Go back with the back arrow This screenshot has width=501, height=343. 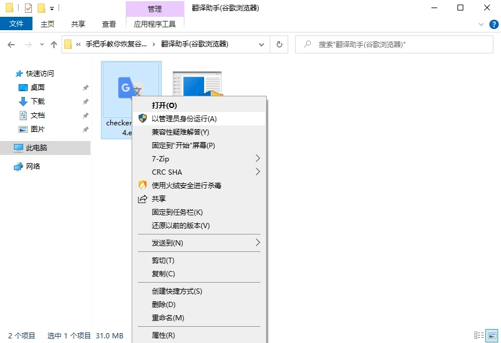[x=11, y=45]
